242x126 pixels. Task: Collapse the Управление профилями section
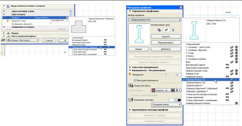(x=130, y=11)
